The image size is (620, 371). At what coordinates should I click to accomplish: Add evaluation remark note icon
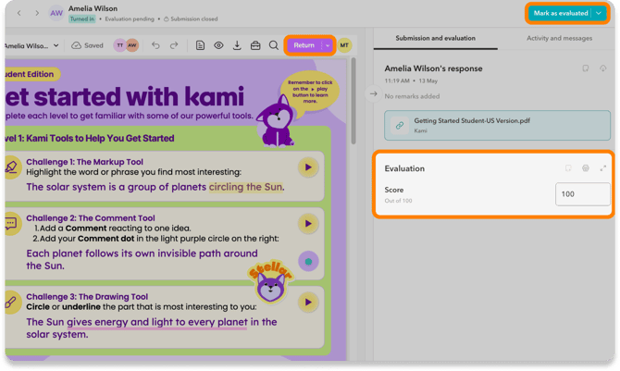(568, 168)
